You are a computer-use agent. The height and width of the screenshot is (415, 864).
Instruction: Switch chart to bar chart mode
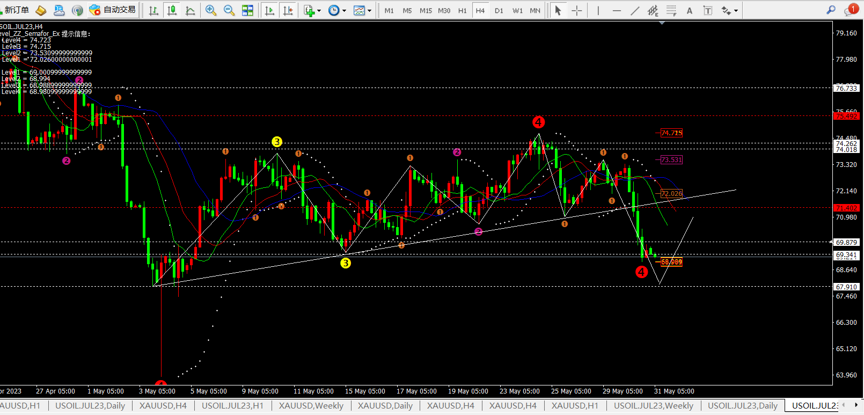click(x=153, y=10)
